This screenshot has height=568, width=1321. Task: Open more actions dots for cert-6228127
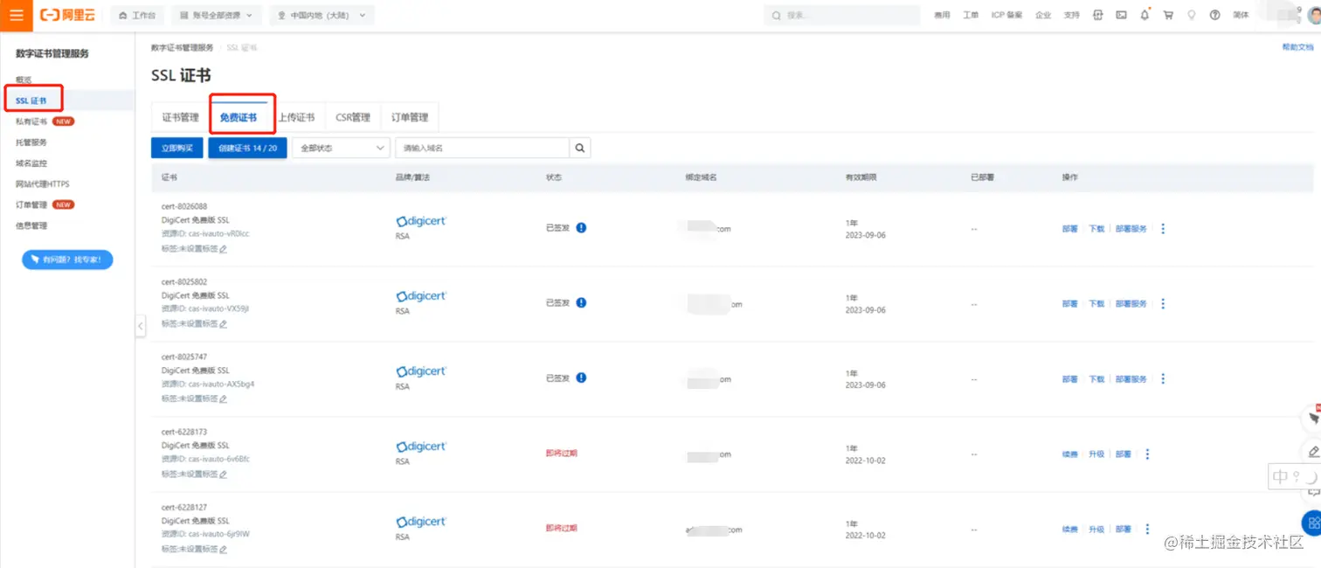(1147, 530)
